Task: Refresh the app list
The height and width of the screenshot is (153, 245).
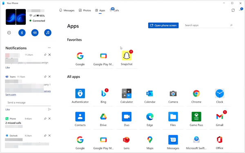Action: click(x=233, y=10)
